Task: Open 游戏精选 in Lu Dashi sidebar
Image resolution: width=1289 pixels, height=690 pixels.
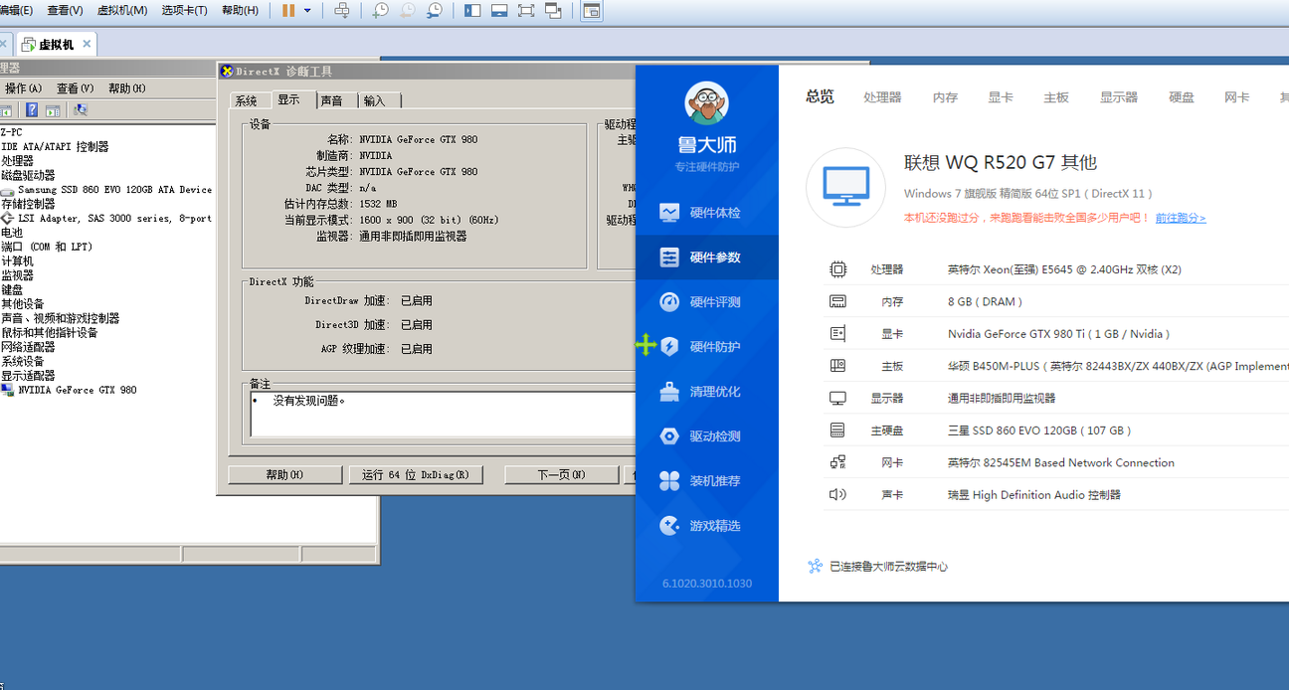Action: [x=707, y=526]
